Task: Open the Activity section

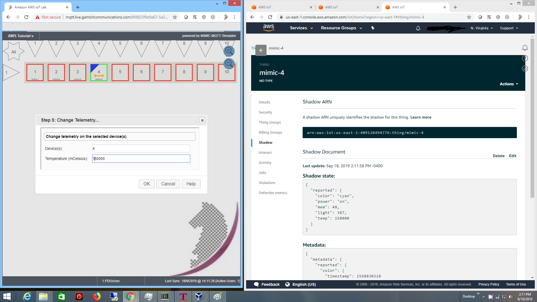Action: 265,162
